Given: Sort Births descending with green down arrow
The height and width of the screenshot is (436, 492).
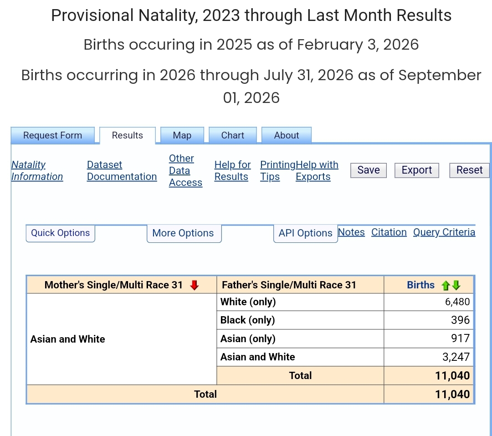Looking at the screenshot, I should (x=456, y=285).
